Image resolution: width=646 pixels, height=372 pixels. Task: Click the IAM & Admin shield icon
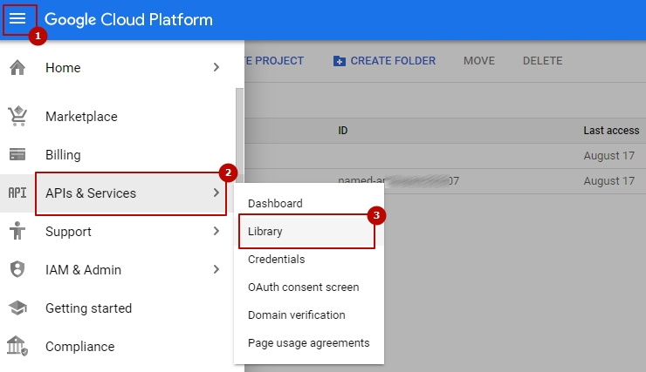click(17, 269)
